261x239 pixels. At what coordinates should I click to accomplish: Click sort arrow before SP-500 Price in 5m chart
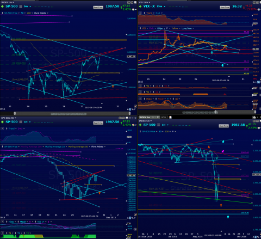coord(2,13)
